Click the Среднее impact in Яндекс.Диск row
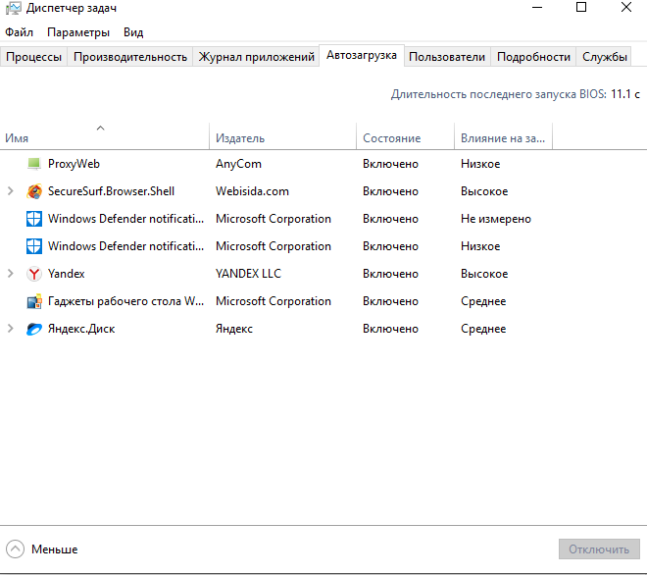Image resolution: width=647 pixels, height=575 pixels. pos(483,329)
